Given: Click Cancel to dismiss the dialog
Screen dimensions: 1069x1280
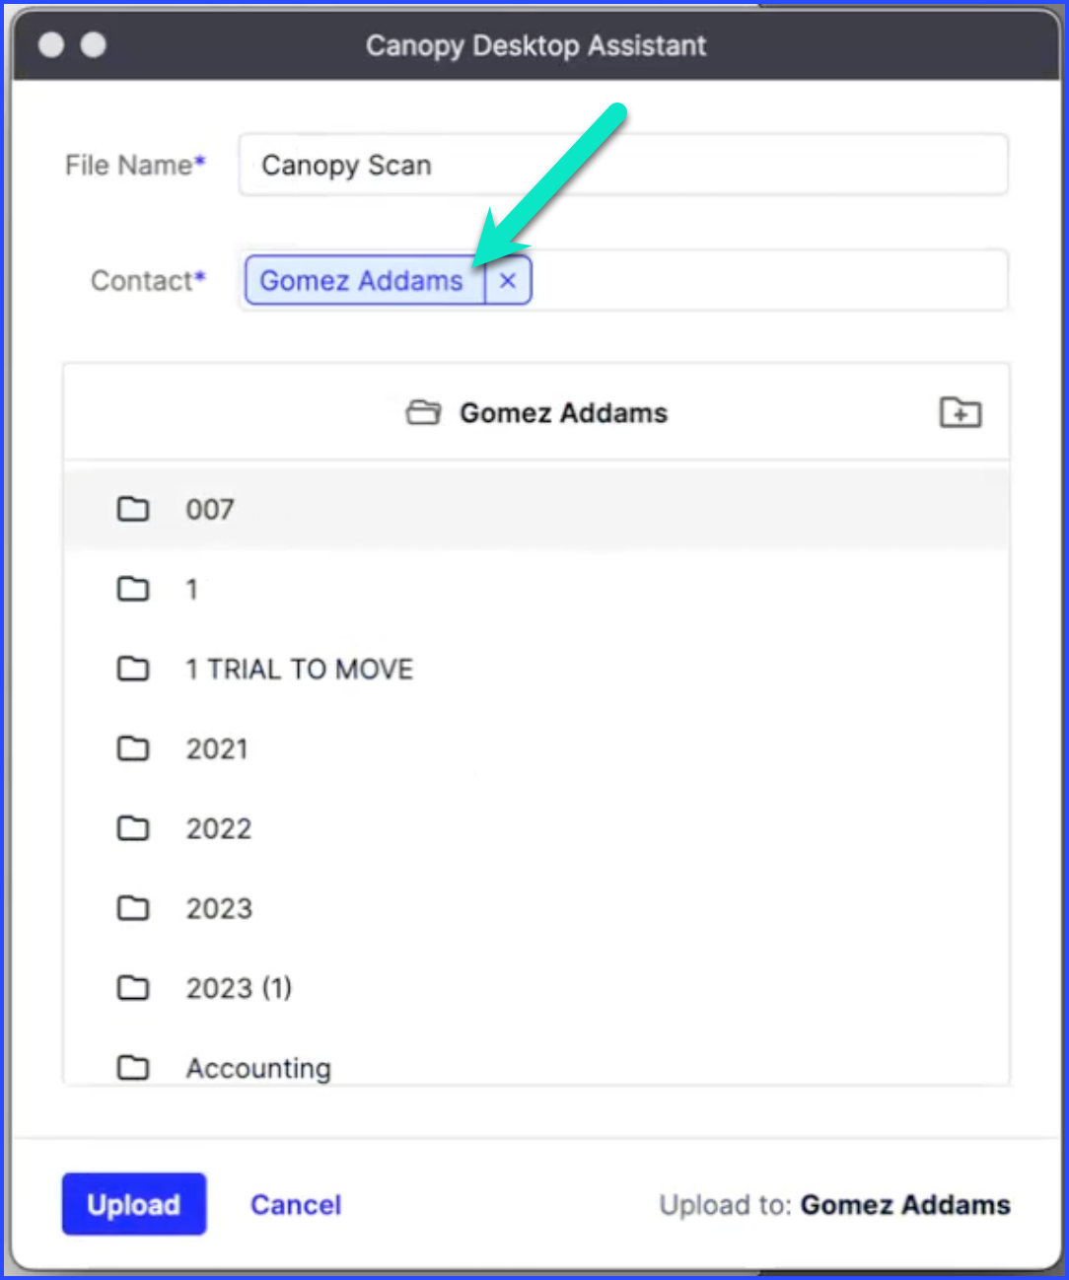Looking at the screenshot, I should coord(295,1204).
